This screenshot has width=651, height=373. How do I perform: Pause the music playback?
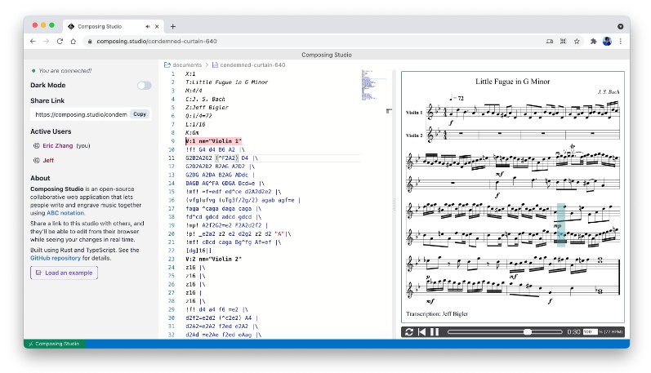pos(435,332)
